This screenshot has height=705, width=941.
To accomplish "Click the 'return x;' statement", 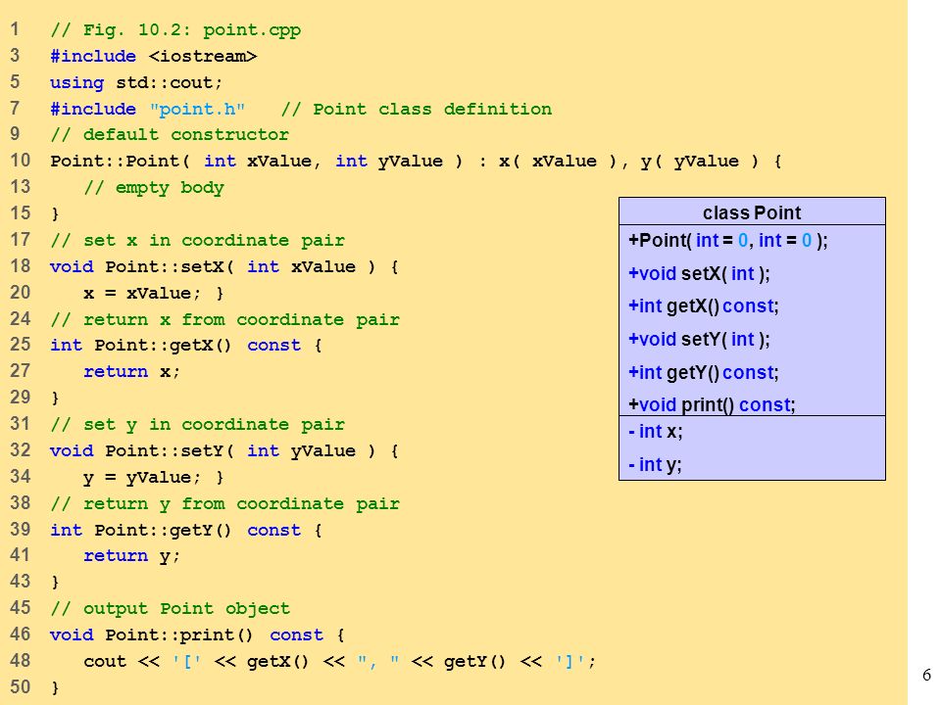I will 132,372.
